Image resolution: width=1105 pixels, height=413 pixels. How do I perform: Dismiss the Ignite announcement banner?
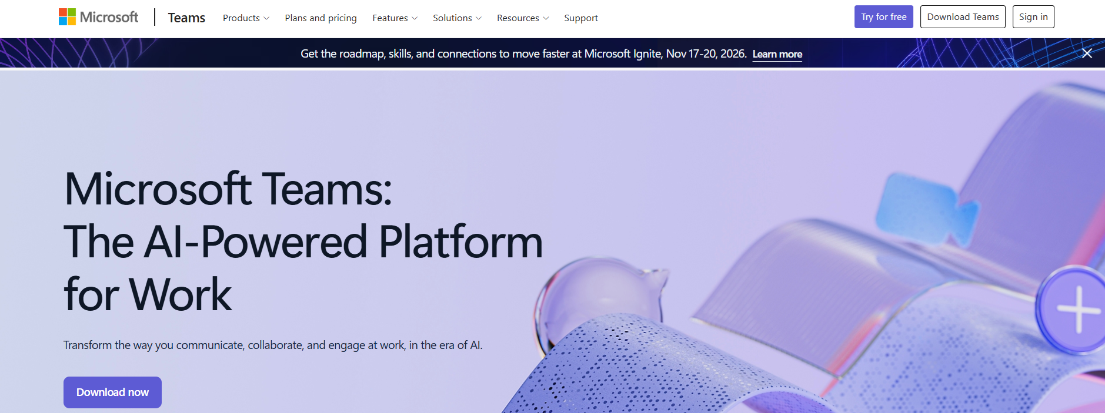pyautogui.click(x=1087, y=53)
